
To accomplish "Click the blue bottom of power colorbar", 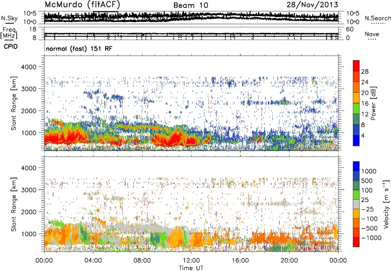I will (356, 140).
